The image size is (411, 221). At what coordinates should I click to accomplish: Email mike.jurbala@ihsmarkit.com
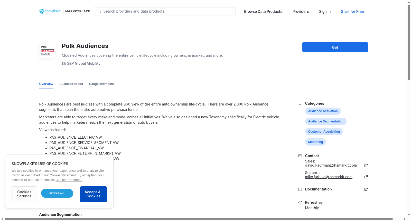[329, 177]
